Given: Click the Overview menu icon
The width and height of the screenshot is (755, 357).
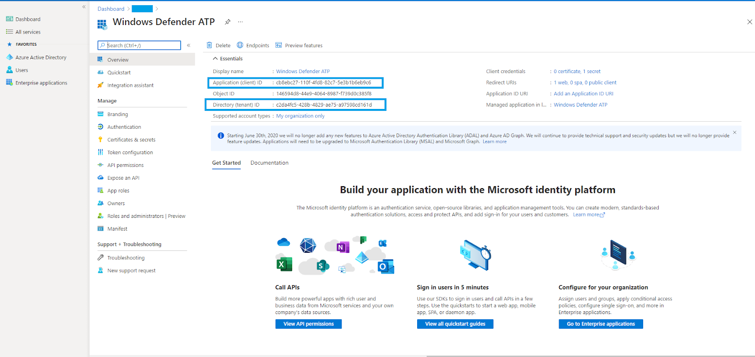Looking at the screenshot, I should tap(100, 59).
